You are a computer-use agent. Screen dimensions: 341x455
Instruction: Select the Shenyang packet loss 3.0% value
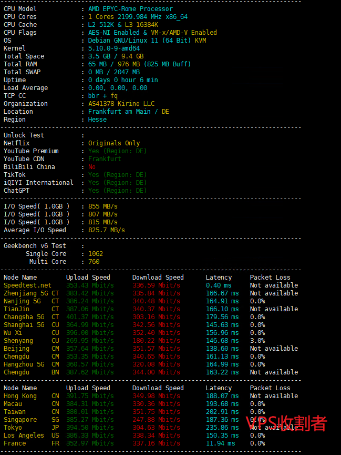[257, 341]
